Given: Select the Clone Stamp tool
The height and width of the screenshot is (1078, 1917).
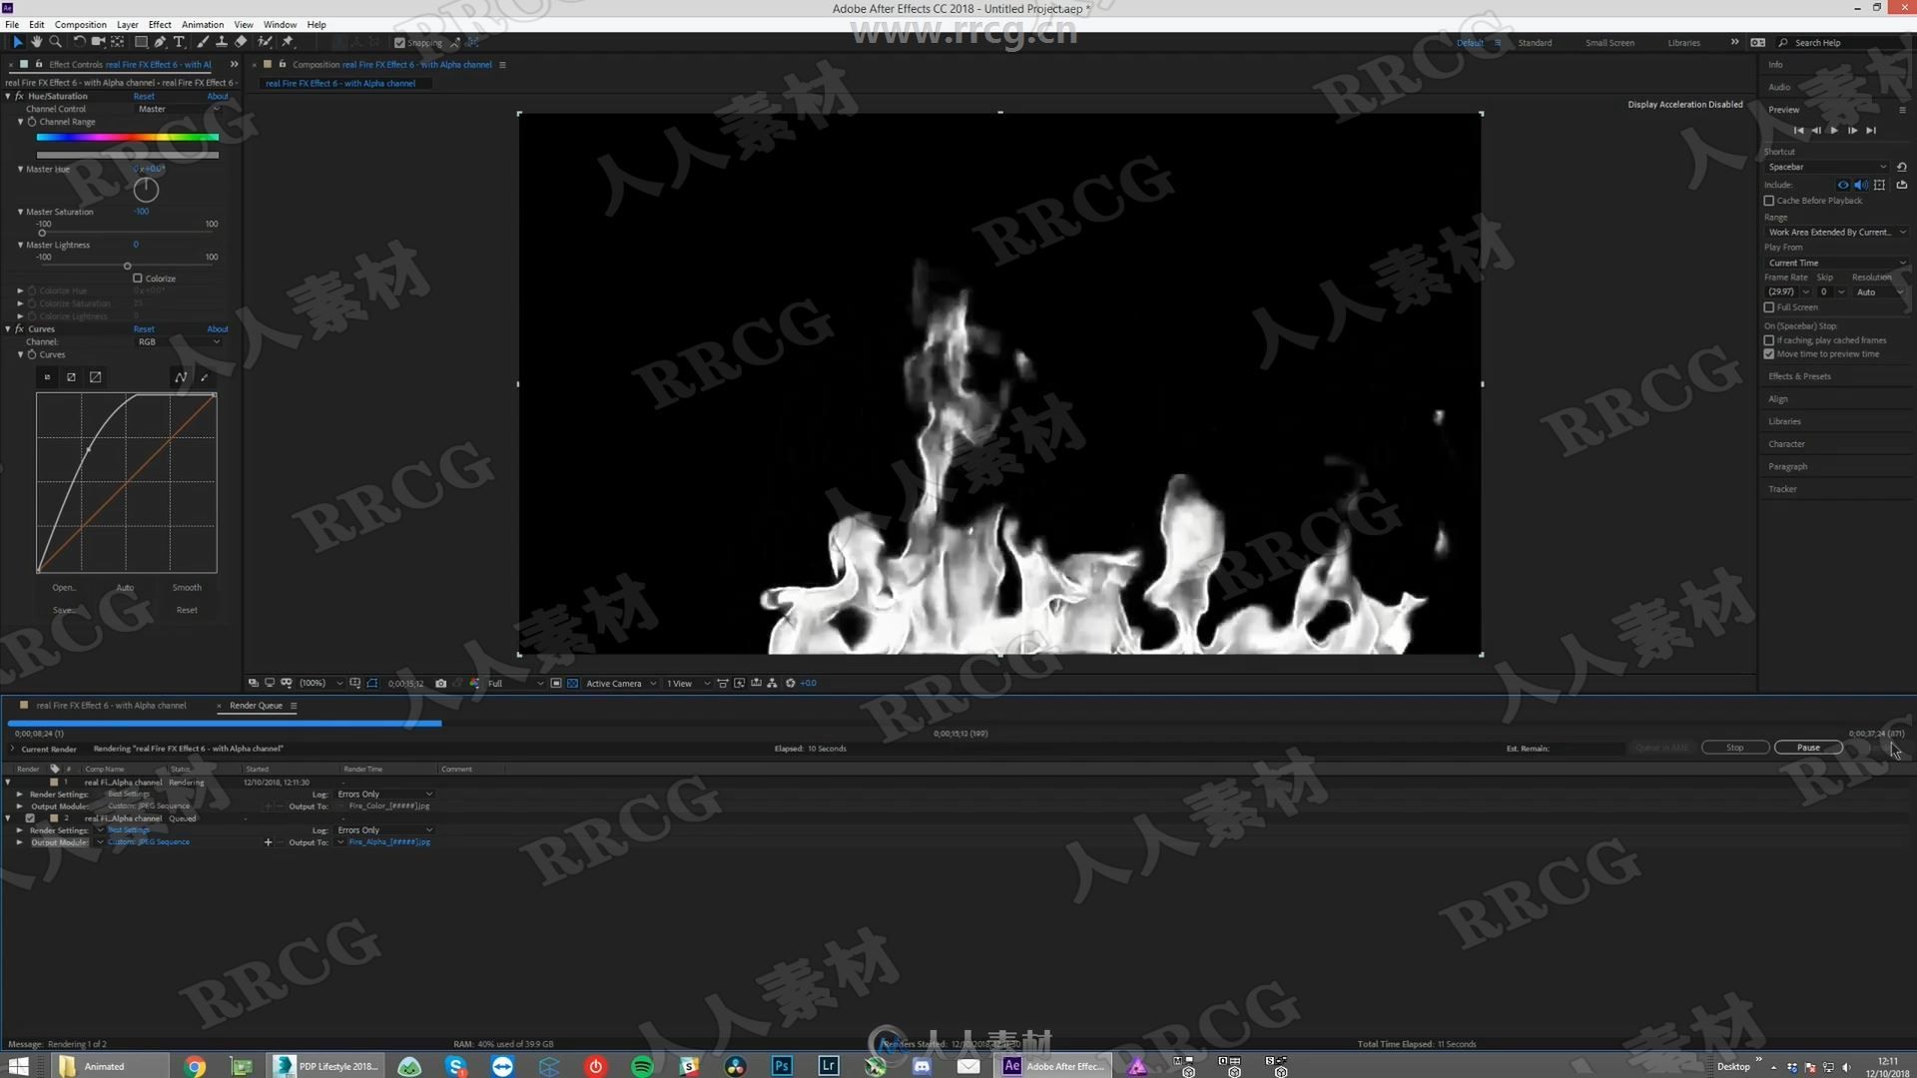Looking at the screenshot, I should (222, 42).
